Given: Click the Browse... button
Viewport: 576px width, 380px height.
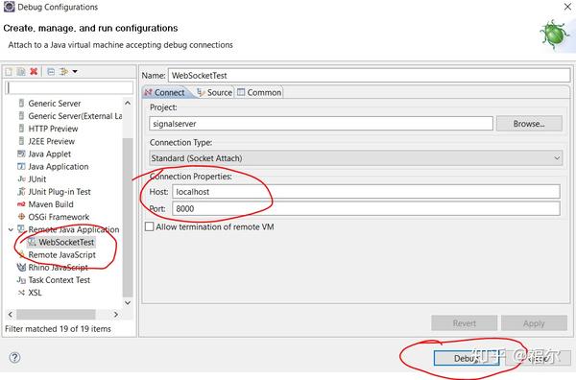Looking at the screenshot, I should 529,124.
